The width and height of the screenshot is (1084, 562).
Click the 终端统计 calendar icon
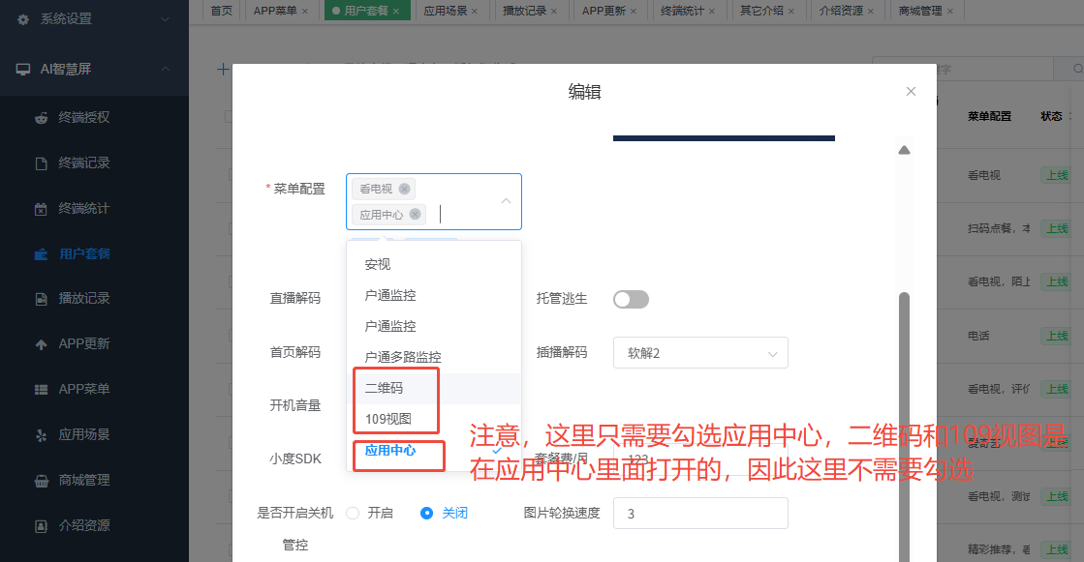pos(41,209)
